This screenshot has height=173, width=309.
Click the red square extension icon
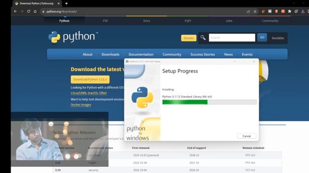283,12
